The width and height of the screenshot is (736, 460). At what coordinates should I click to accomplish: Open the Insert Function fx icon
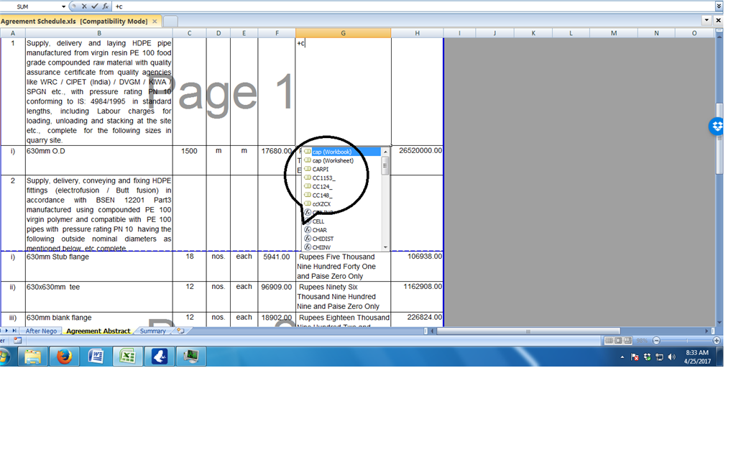tap(106, 6)
